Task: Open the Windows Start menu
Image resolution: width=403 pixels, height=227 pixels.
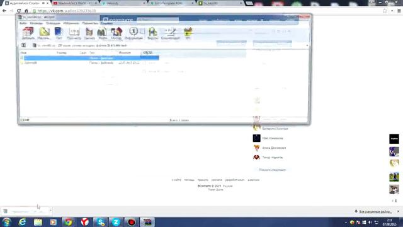Action: pos(6,222)
